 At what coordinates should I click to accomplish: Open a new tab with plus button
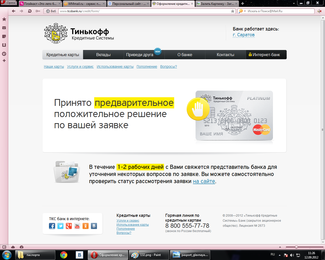click(242, 4)
